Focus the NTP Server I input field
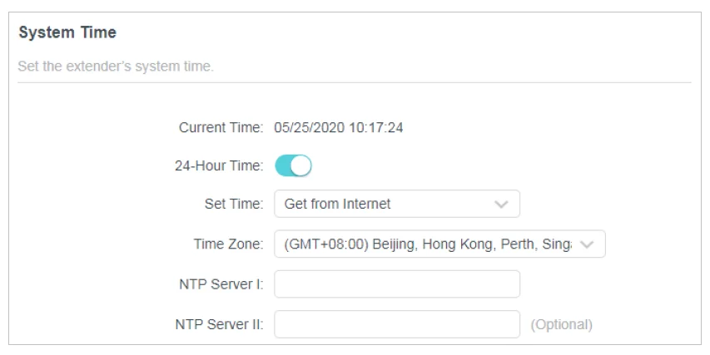710x355 pixels. coord(396,284)
